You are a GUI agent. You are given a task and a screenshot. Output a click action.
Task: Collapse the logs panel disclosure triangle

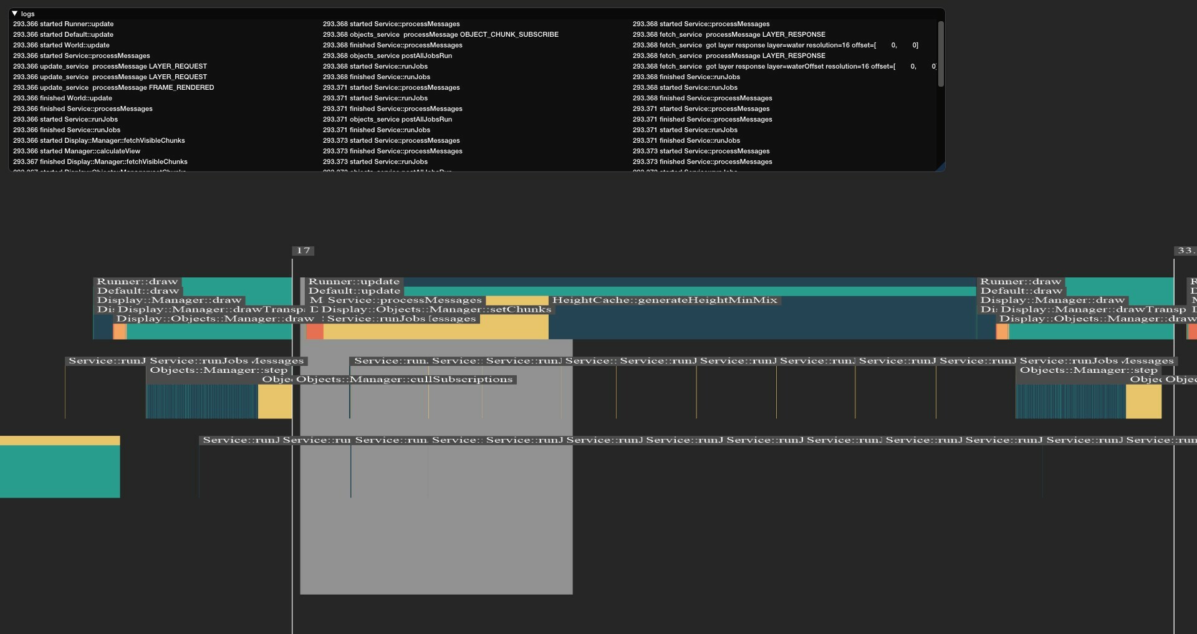pyautogui.click(x=14, y=13)
